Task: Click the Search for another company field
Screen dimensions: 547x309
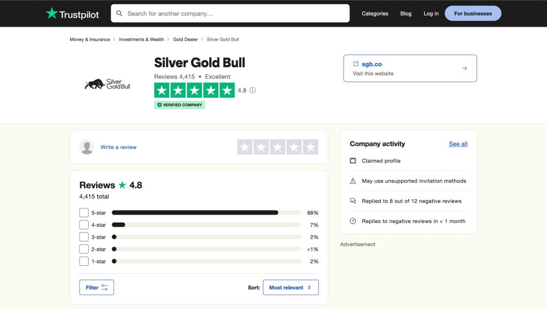Action: click(x=235, y=13)
